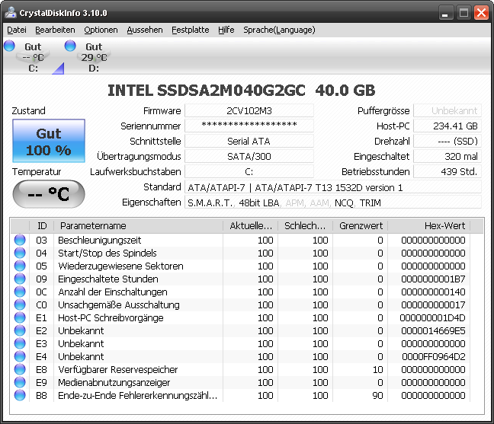Click status icon of row E2
Screen dimensions: 494x424
point(20,330)
